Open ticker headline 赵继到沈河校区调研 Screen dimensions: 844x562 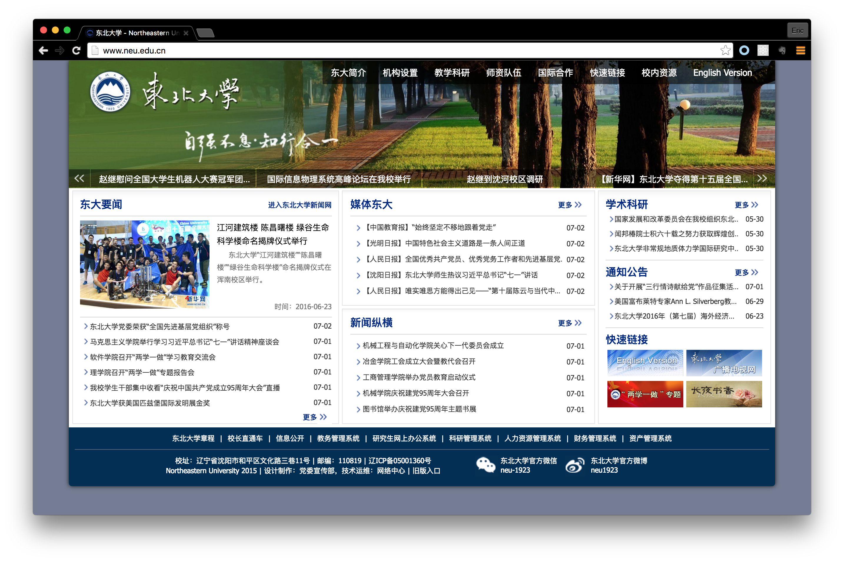point(504,179)
